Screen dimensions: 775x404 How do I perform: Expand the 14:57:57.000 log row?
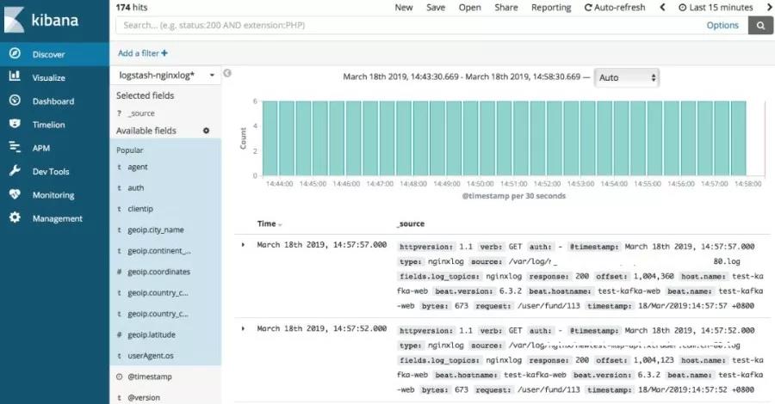(243, 245)
